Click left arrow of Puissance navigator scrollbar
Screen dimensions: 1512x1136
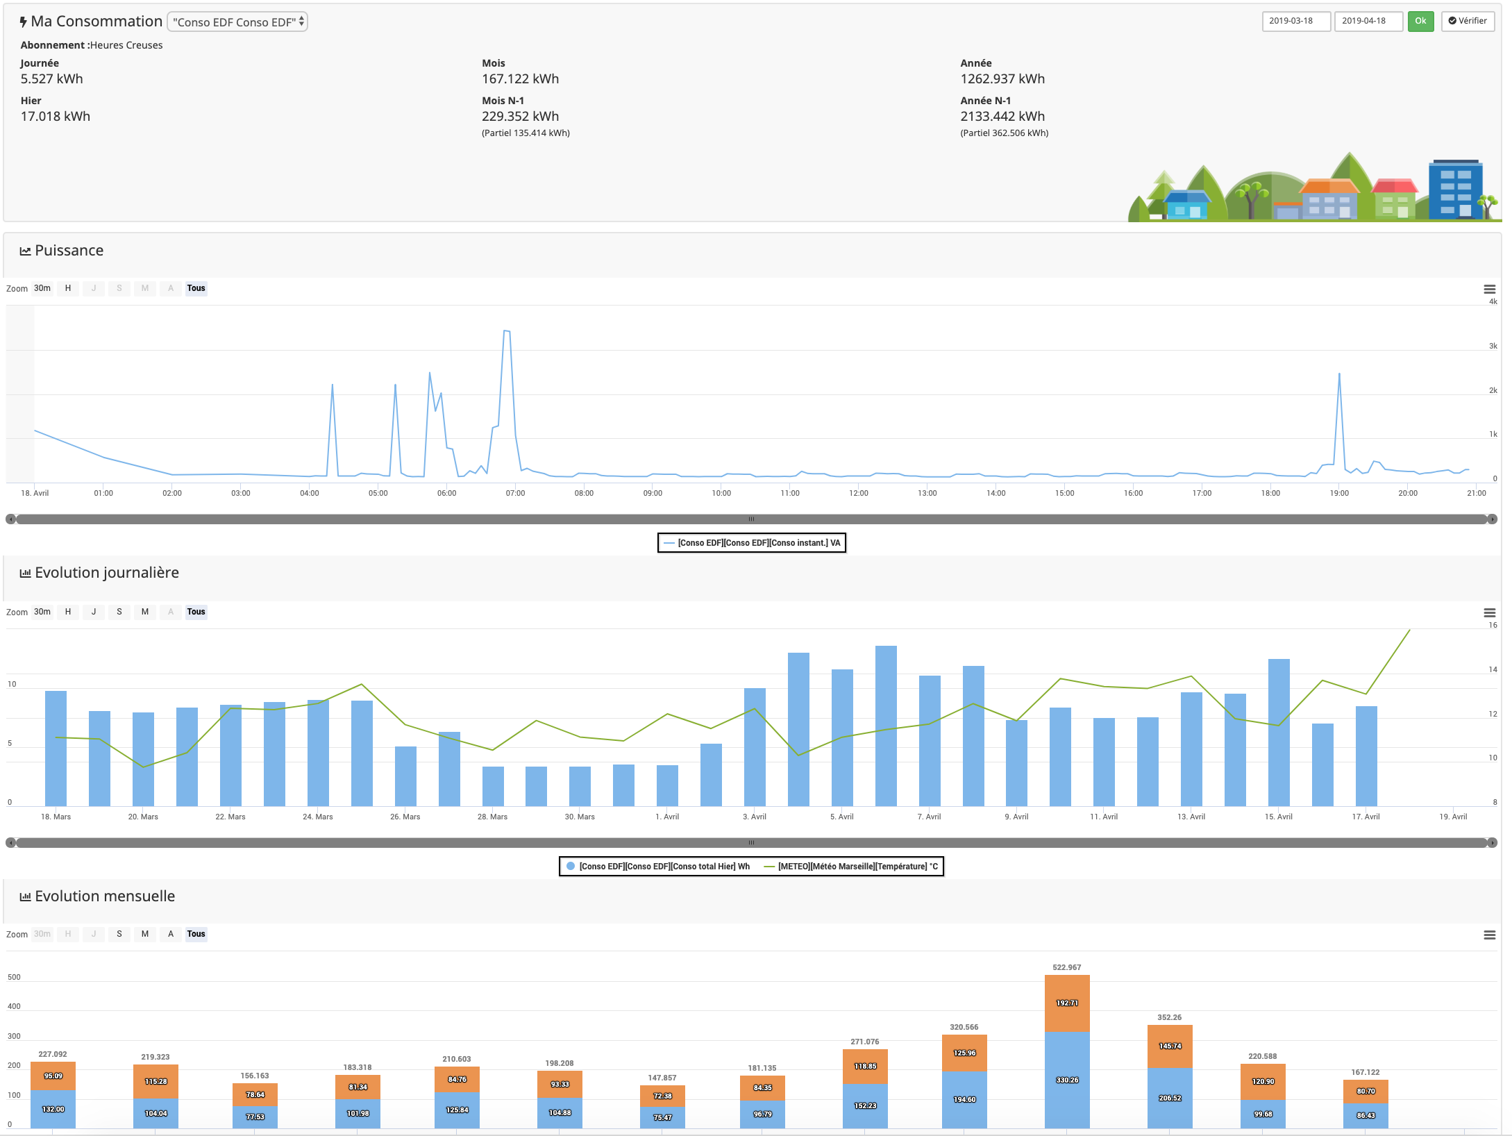(x=10, y=519)
